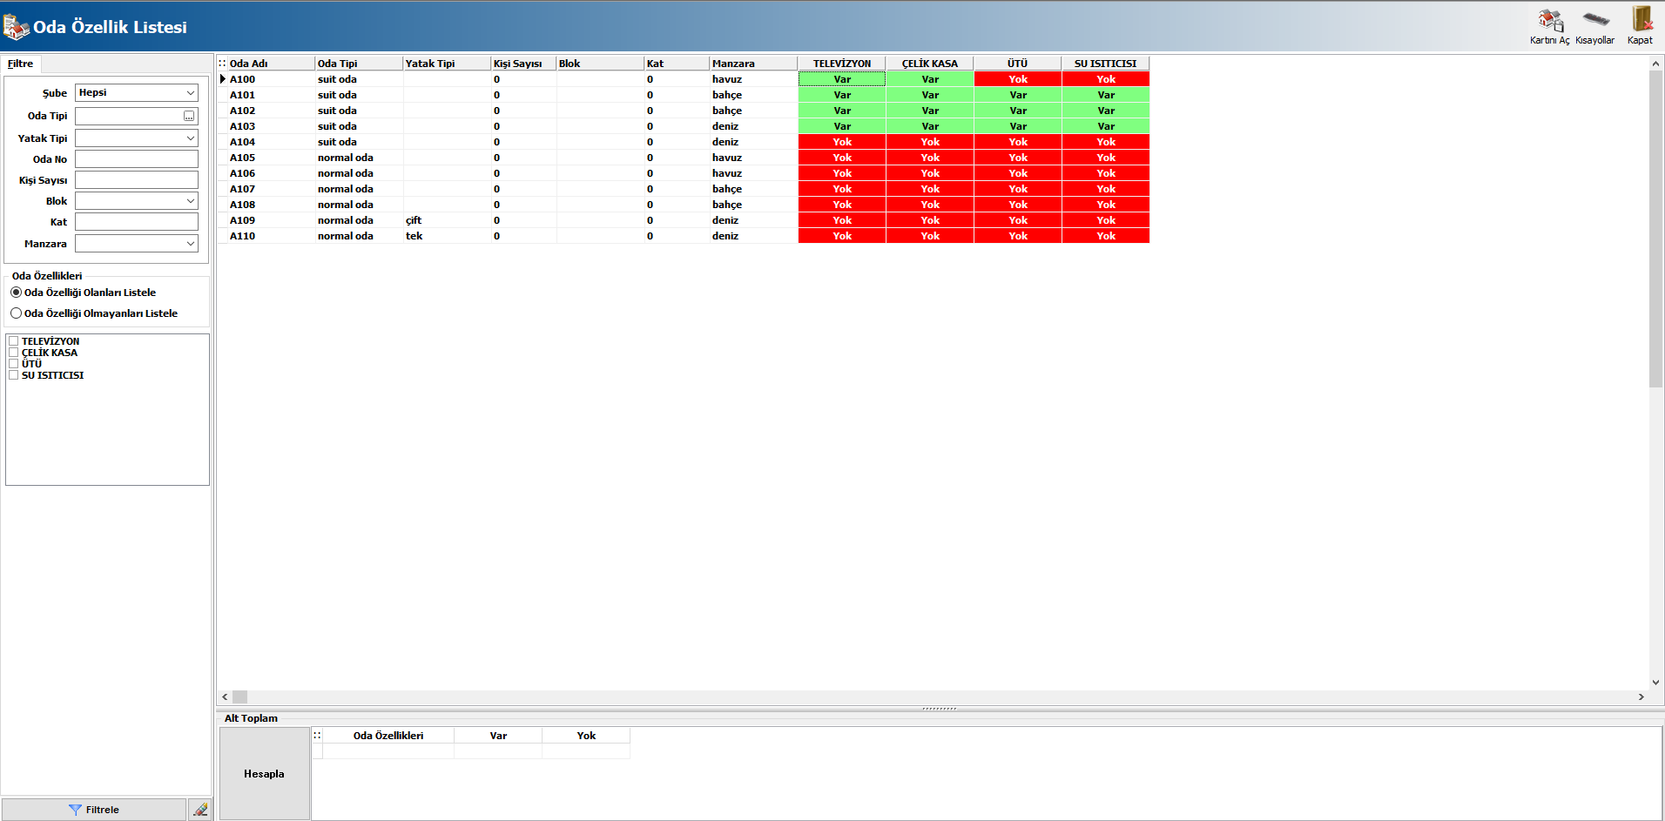Click the Yok ÇELİK KASA cell for A107
Viewport: 1665px width, 821px height.
pos(930,189)
